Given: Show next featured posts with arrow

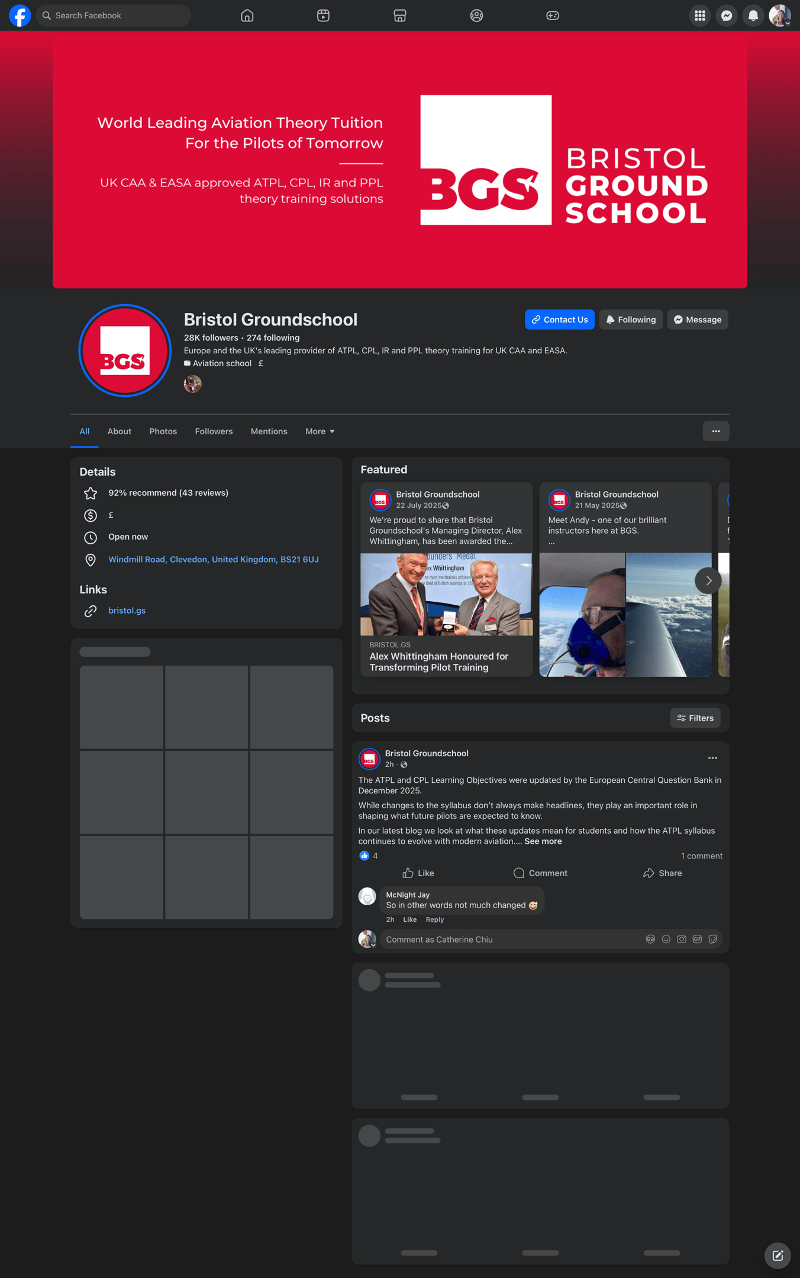Looking at the screenshot, I should click(708, 580).
